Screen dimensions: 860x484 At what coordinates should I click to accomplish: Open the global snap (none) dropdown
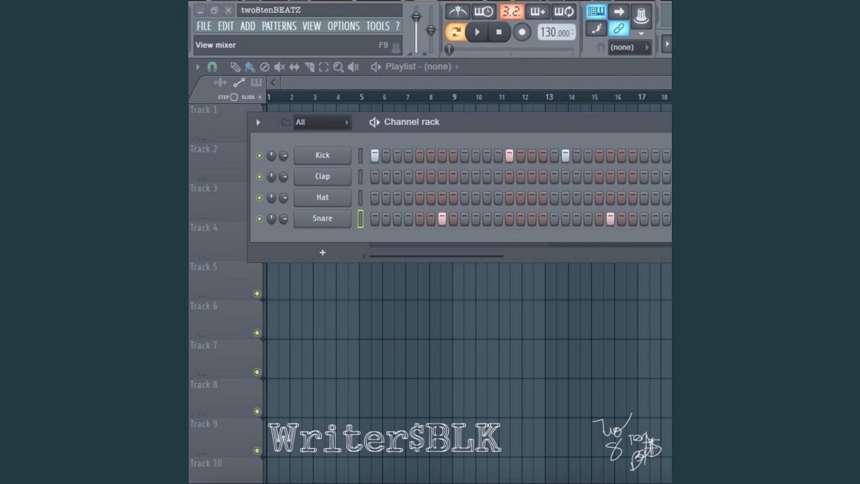click(630, 47)
